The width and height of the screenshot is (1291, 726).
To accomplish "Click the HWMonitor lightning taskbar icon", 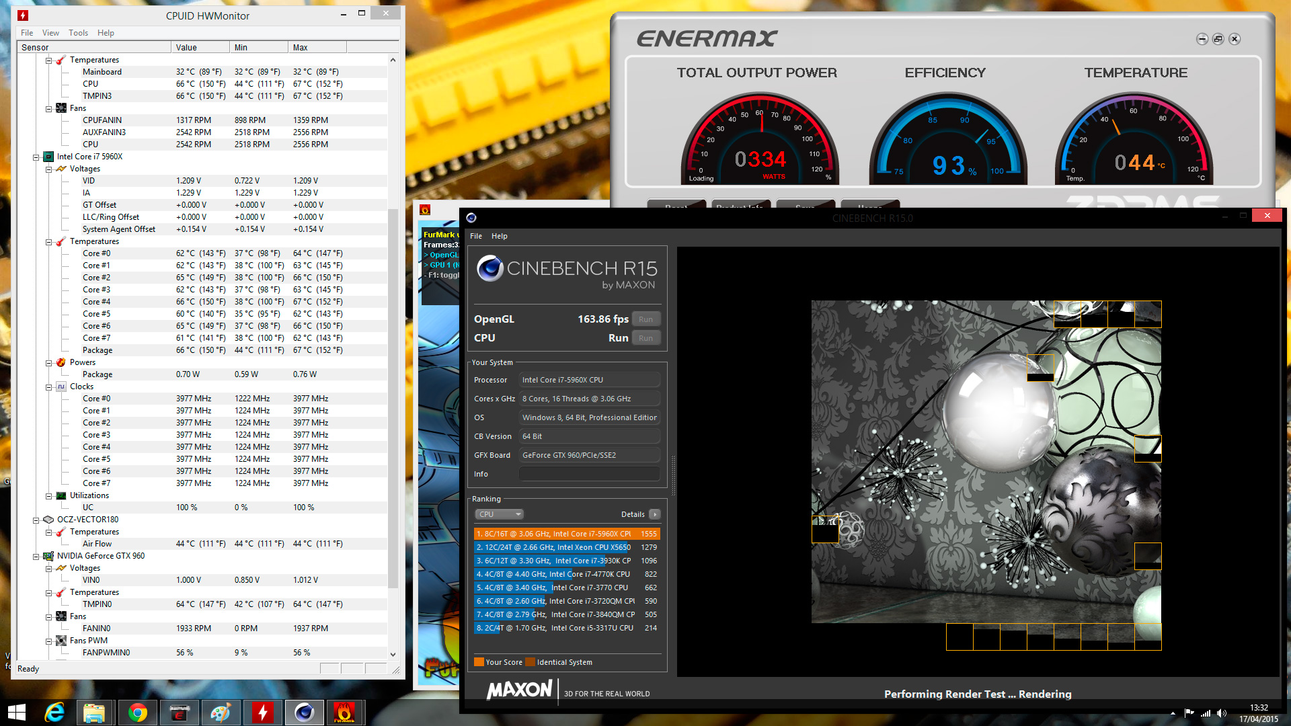I will click(x=262, y=713).
